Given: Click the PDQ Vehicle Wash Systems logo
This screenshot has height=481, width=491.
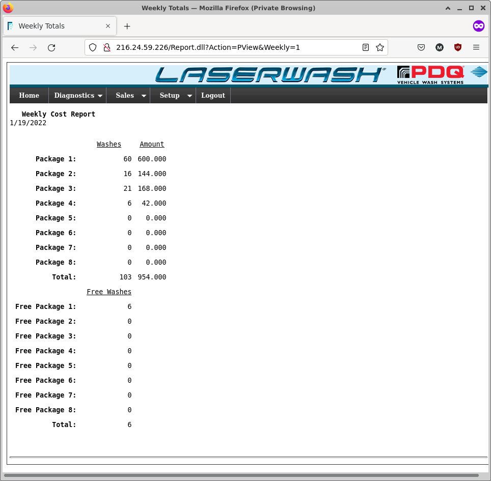Looking at the screenshot, I should (430, 75).
